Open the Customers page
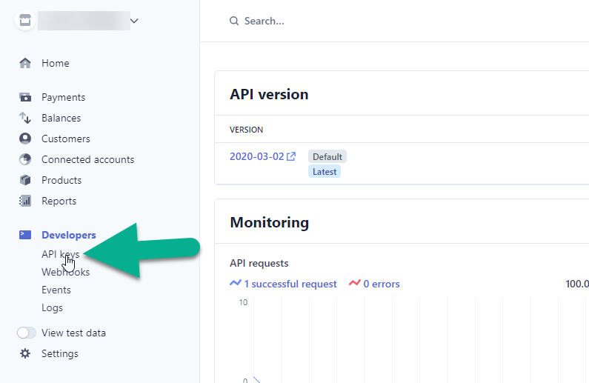Screen dimensions: 589x383 pos(66,139)
